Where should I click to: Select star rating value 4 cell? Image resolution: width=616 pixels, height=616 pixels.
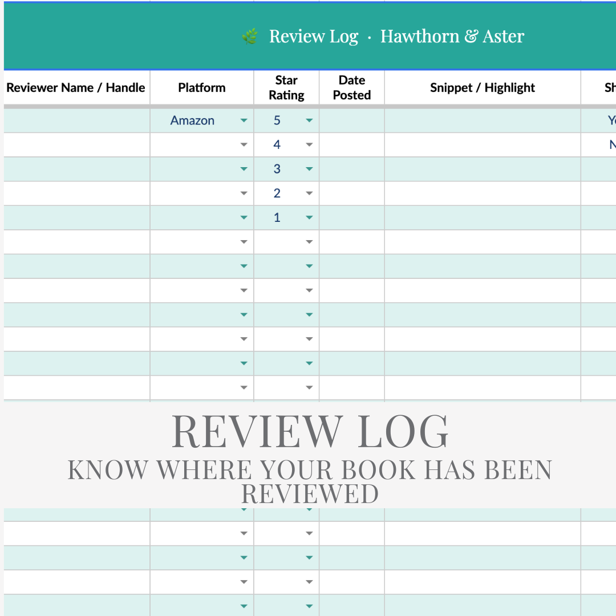click(x=286, y=145)
